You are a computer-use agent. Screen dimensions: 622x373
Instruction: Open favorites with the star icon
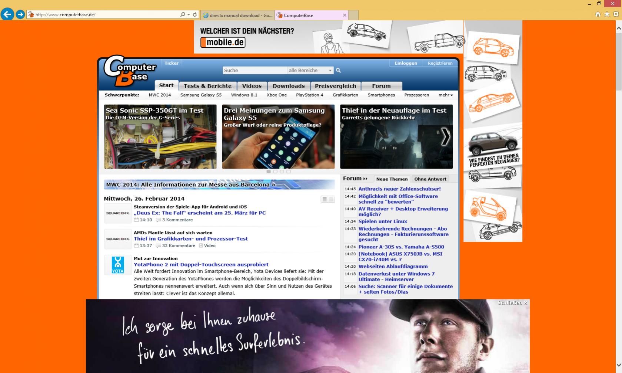point(607,14)
